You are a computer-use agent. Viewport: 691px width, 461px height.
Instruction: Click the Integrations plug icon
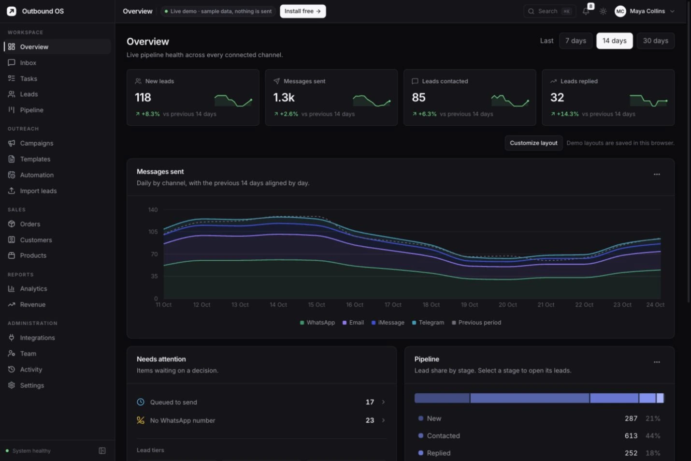coord(12,338)
